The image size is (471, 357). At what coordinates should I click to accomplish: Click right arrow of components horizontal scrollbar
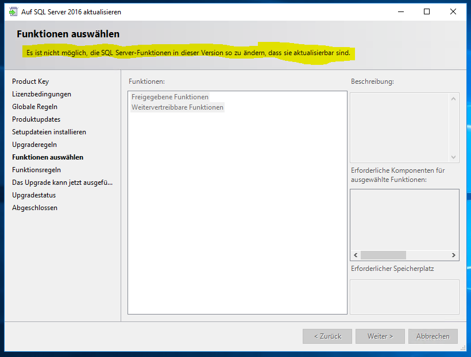(x=454, y=255)
